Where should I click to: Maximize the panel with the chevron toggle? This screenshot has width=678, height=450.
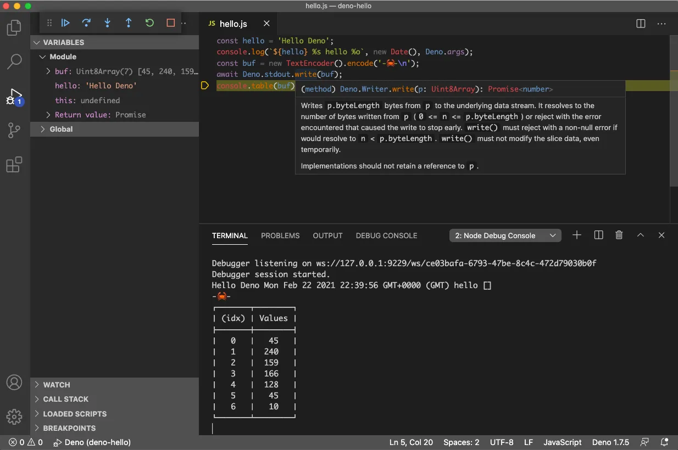[x=640, y=235]
